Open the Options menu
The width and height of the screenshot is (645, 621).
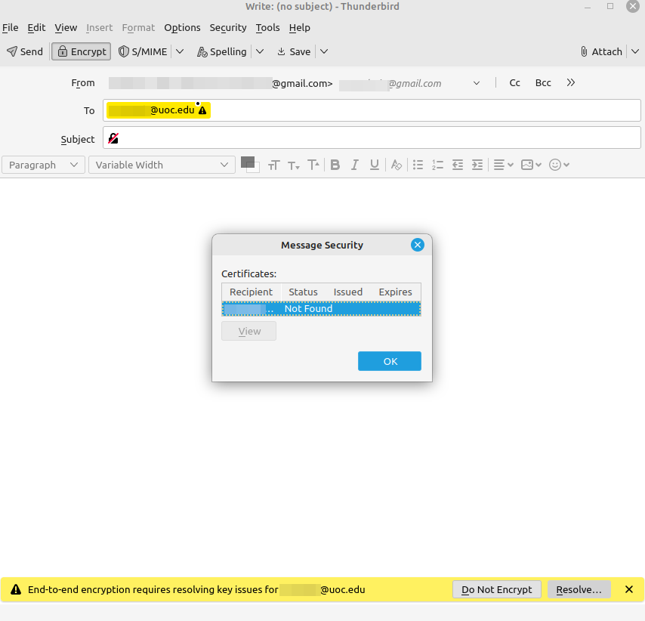(182, 27)
